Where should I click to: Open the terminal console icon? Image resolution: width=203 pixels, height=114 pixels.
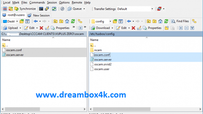41,9
